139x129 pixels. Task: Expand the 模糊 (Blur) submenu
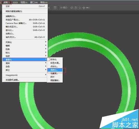[25, 46]
